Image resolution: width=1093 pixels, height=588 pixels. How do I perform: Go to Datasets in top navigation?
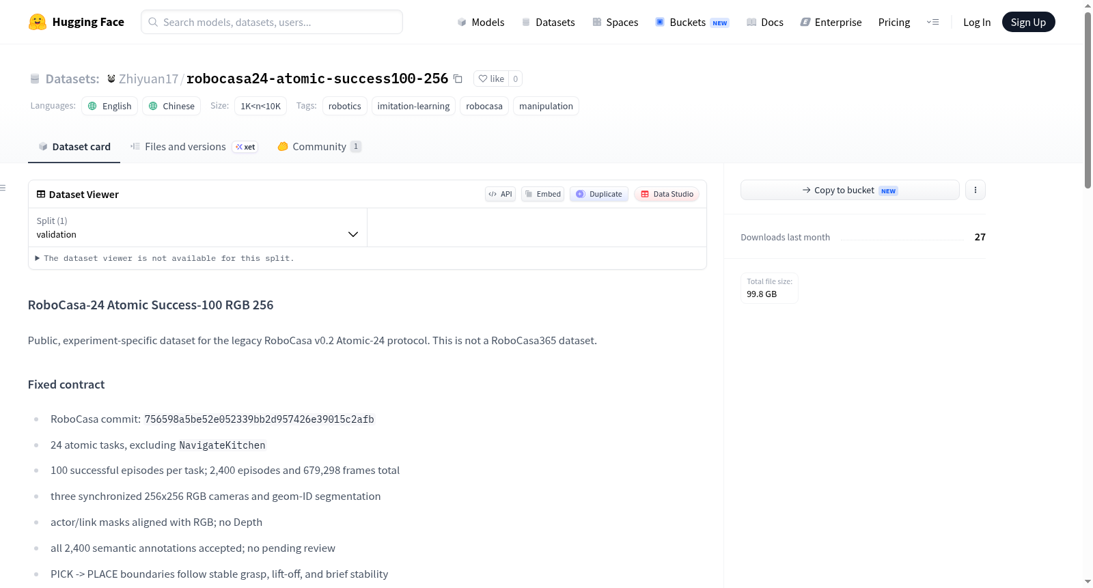(x=548, y=22)
